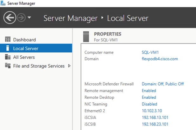Open Dashboard in the sidebar
This screenshot has width=196, height=130.
pos(36,40)
